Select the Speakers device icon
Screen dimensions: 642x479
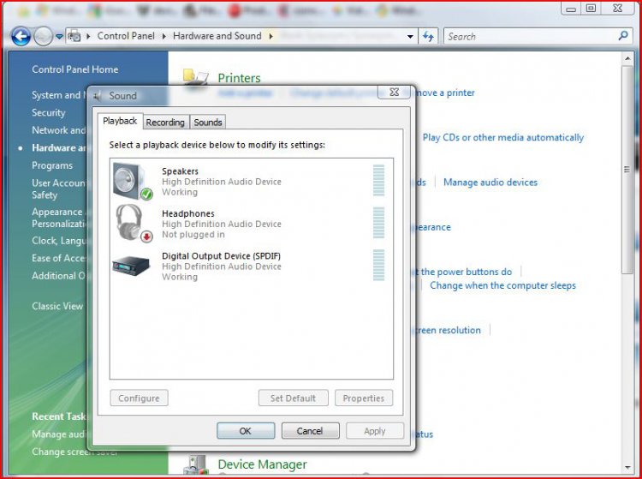[133, 181]
